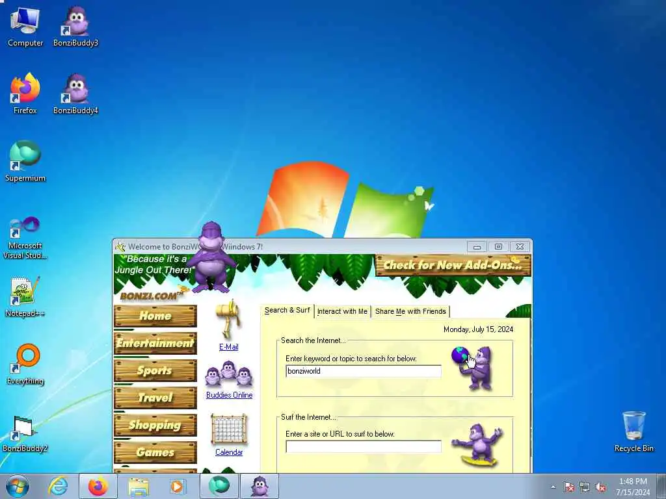The image size is (666, 499).
Task: Select the Notepad++ desktop shortcut
Action: (25, 297)
